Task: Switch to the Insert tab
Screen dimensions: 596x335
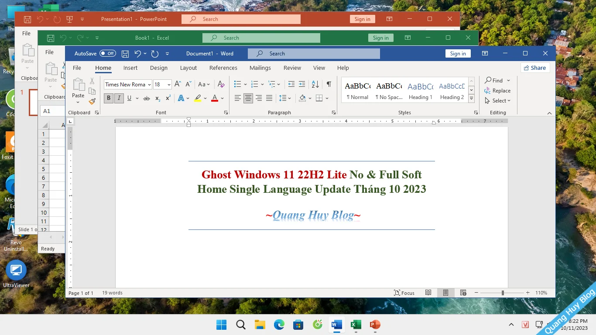Action: click(x=130, y=68)
